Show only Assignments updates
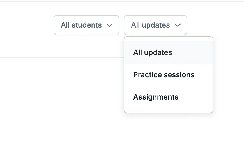The width and height of the screenshot is (244, 145). [x=169, y=97]
